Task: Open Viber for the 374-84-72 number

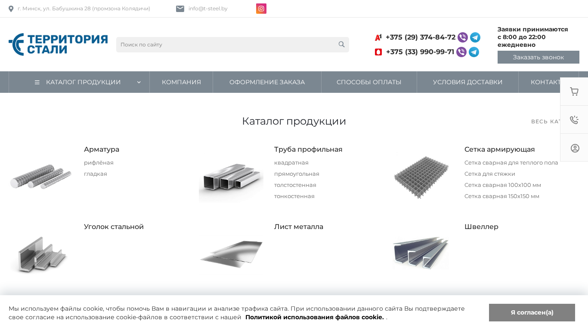Action: (x=463, y=37)
